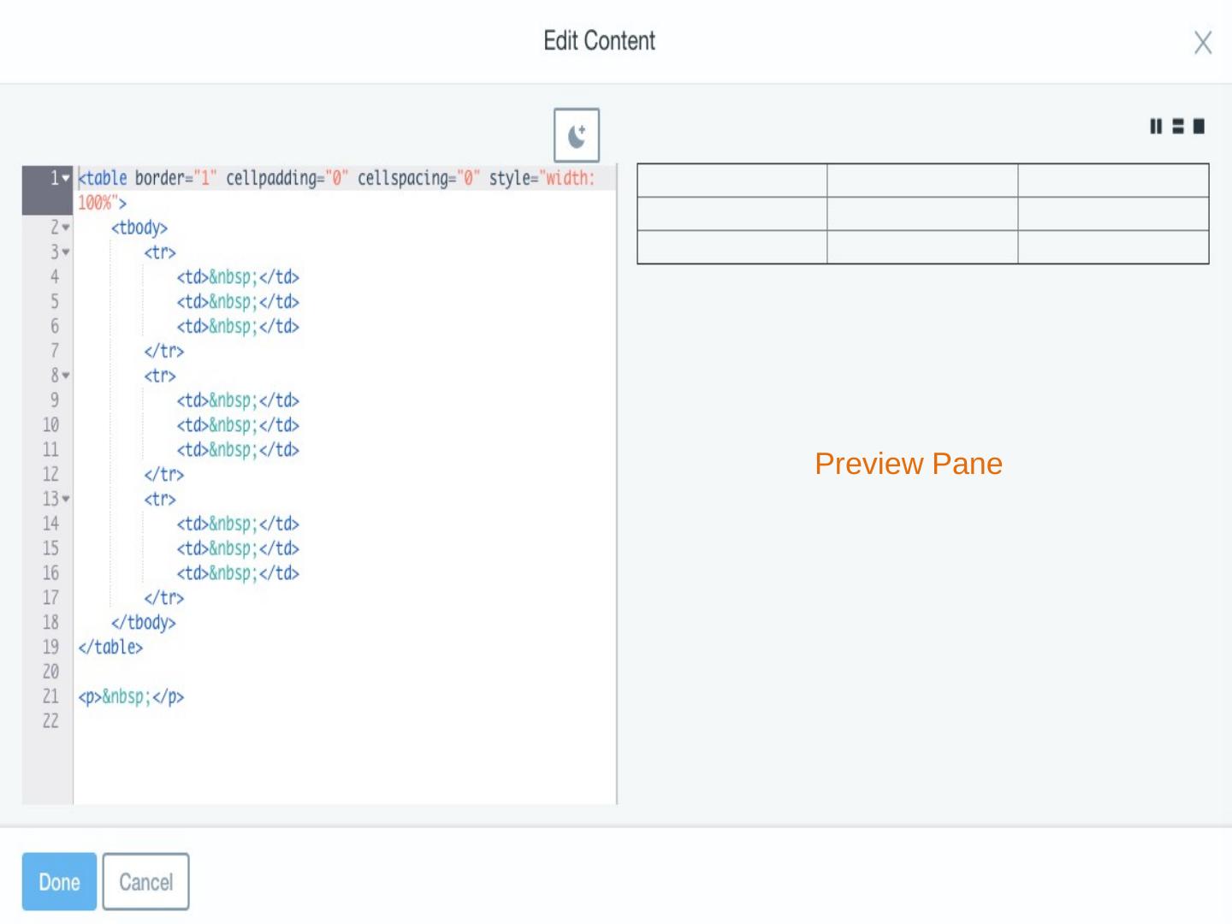This screenshot has width=1232, height=924.
Task: Click the bottom-right preview table cell
Action: coord(1113,247)
